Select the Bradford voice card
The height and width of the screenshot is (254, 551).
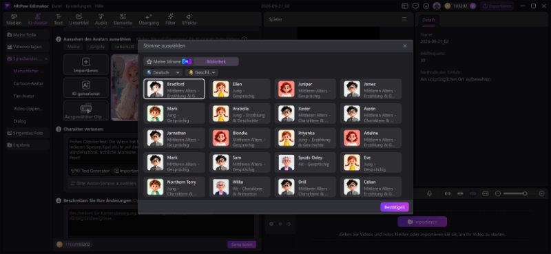click(x=174, y=89)
